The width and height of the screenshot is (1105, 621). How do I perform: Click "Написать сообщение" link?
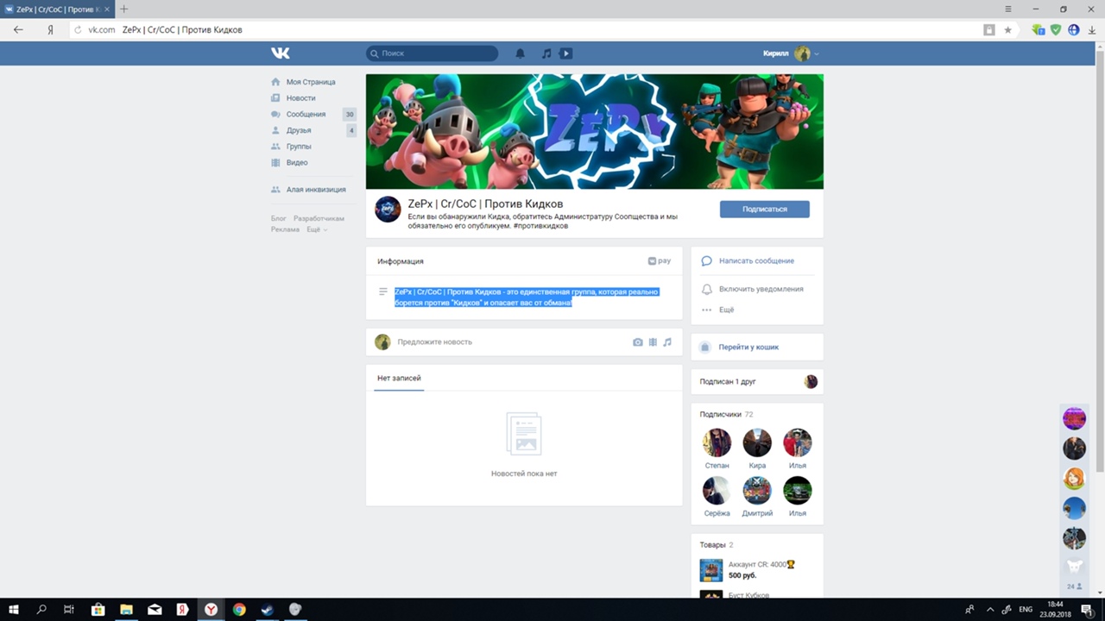755,260
